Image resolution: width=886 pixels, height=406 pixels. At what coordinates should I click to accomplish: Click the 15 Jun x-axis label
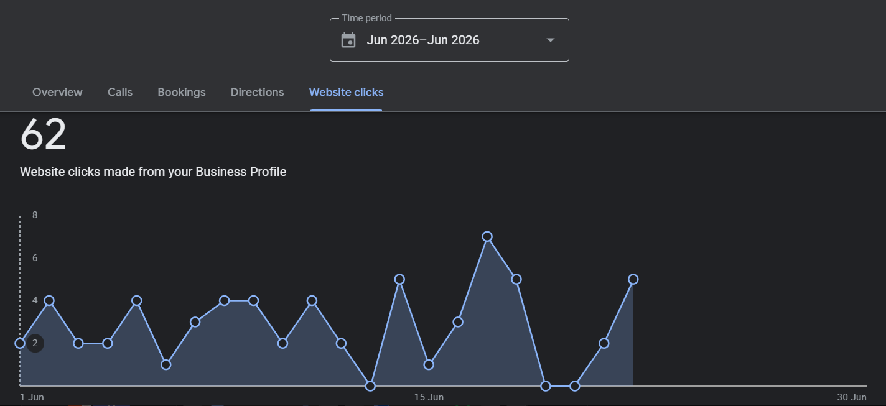[429, 397]
